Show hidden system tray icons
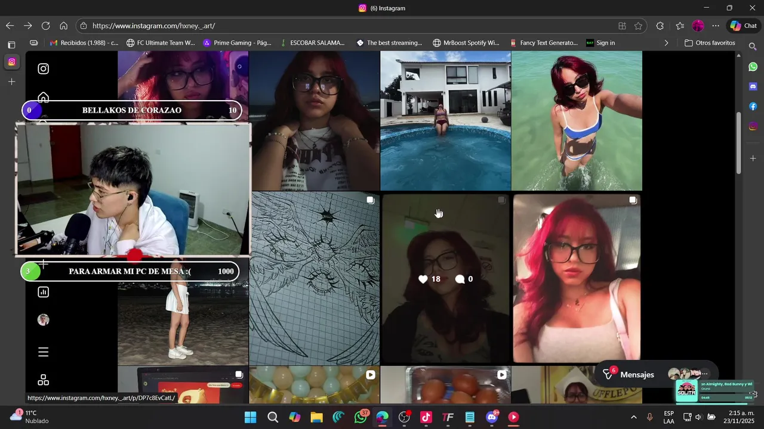 (x=633, y=417)
